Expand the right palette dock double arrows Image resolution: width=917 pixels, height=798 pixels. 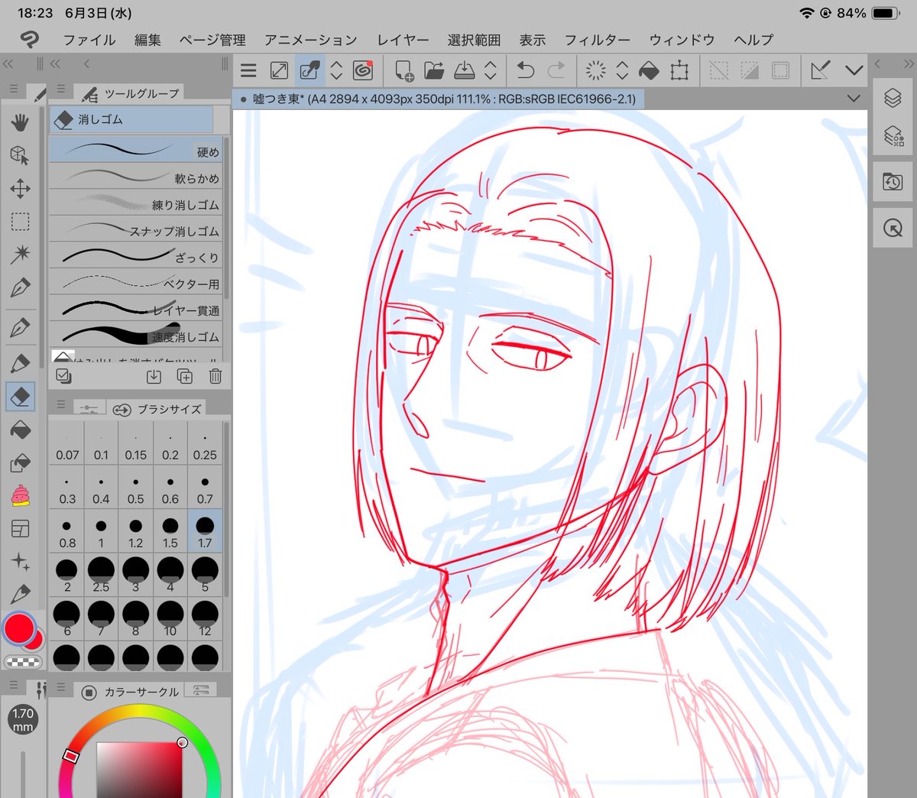click(x=908, y=64)
